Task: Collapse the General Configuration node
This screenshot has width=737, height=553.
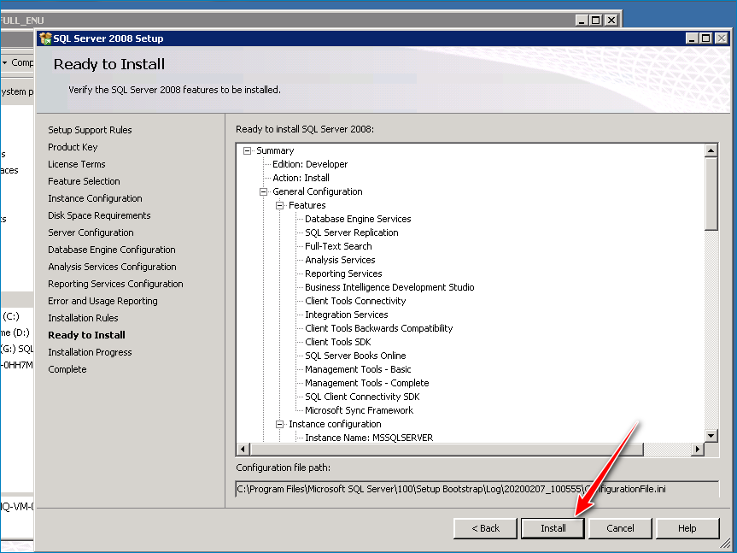Action: [264, 191]
